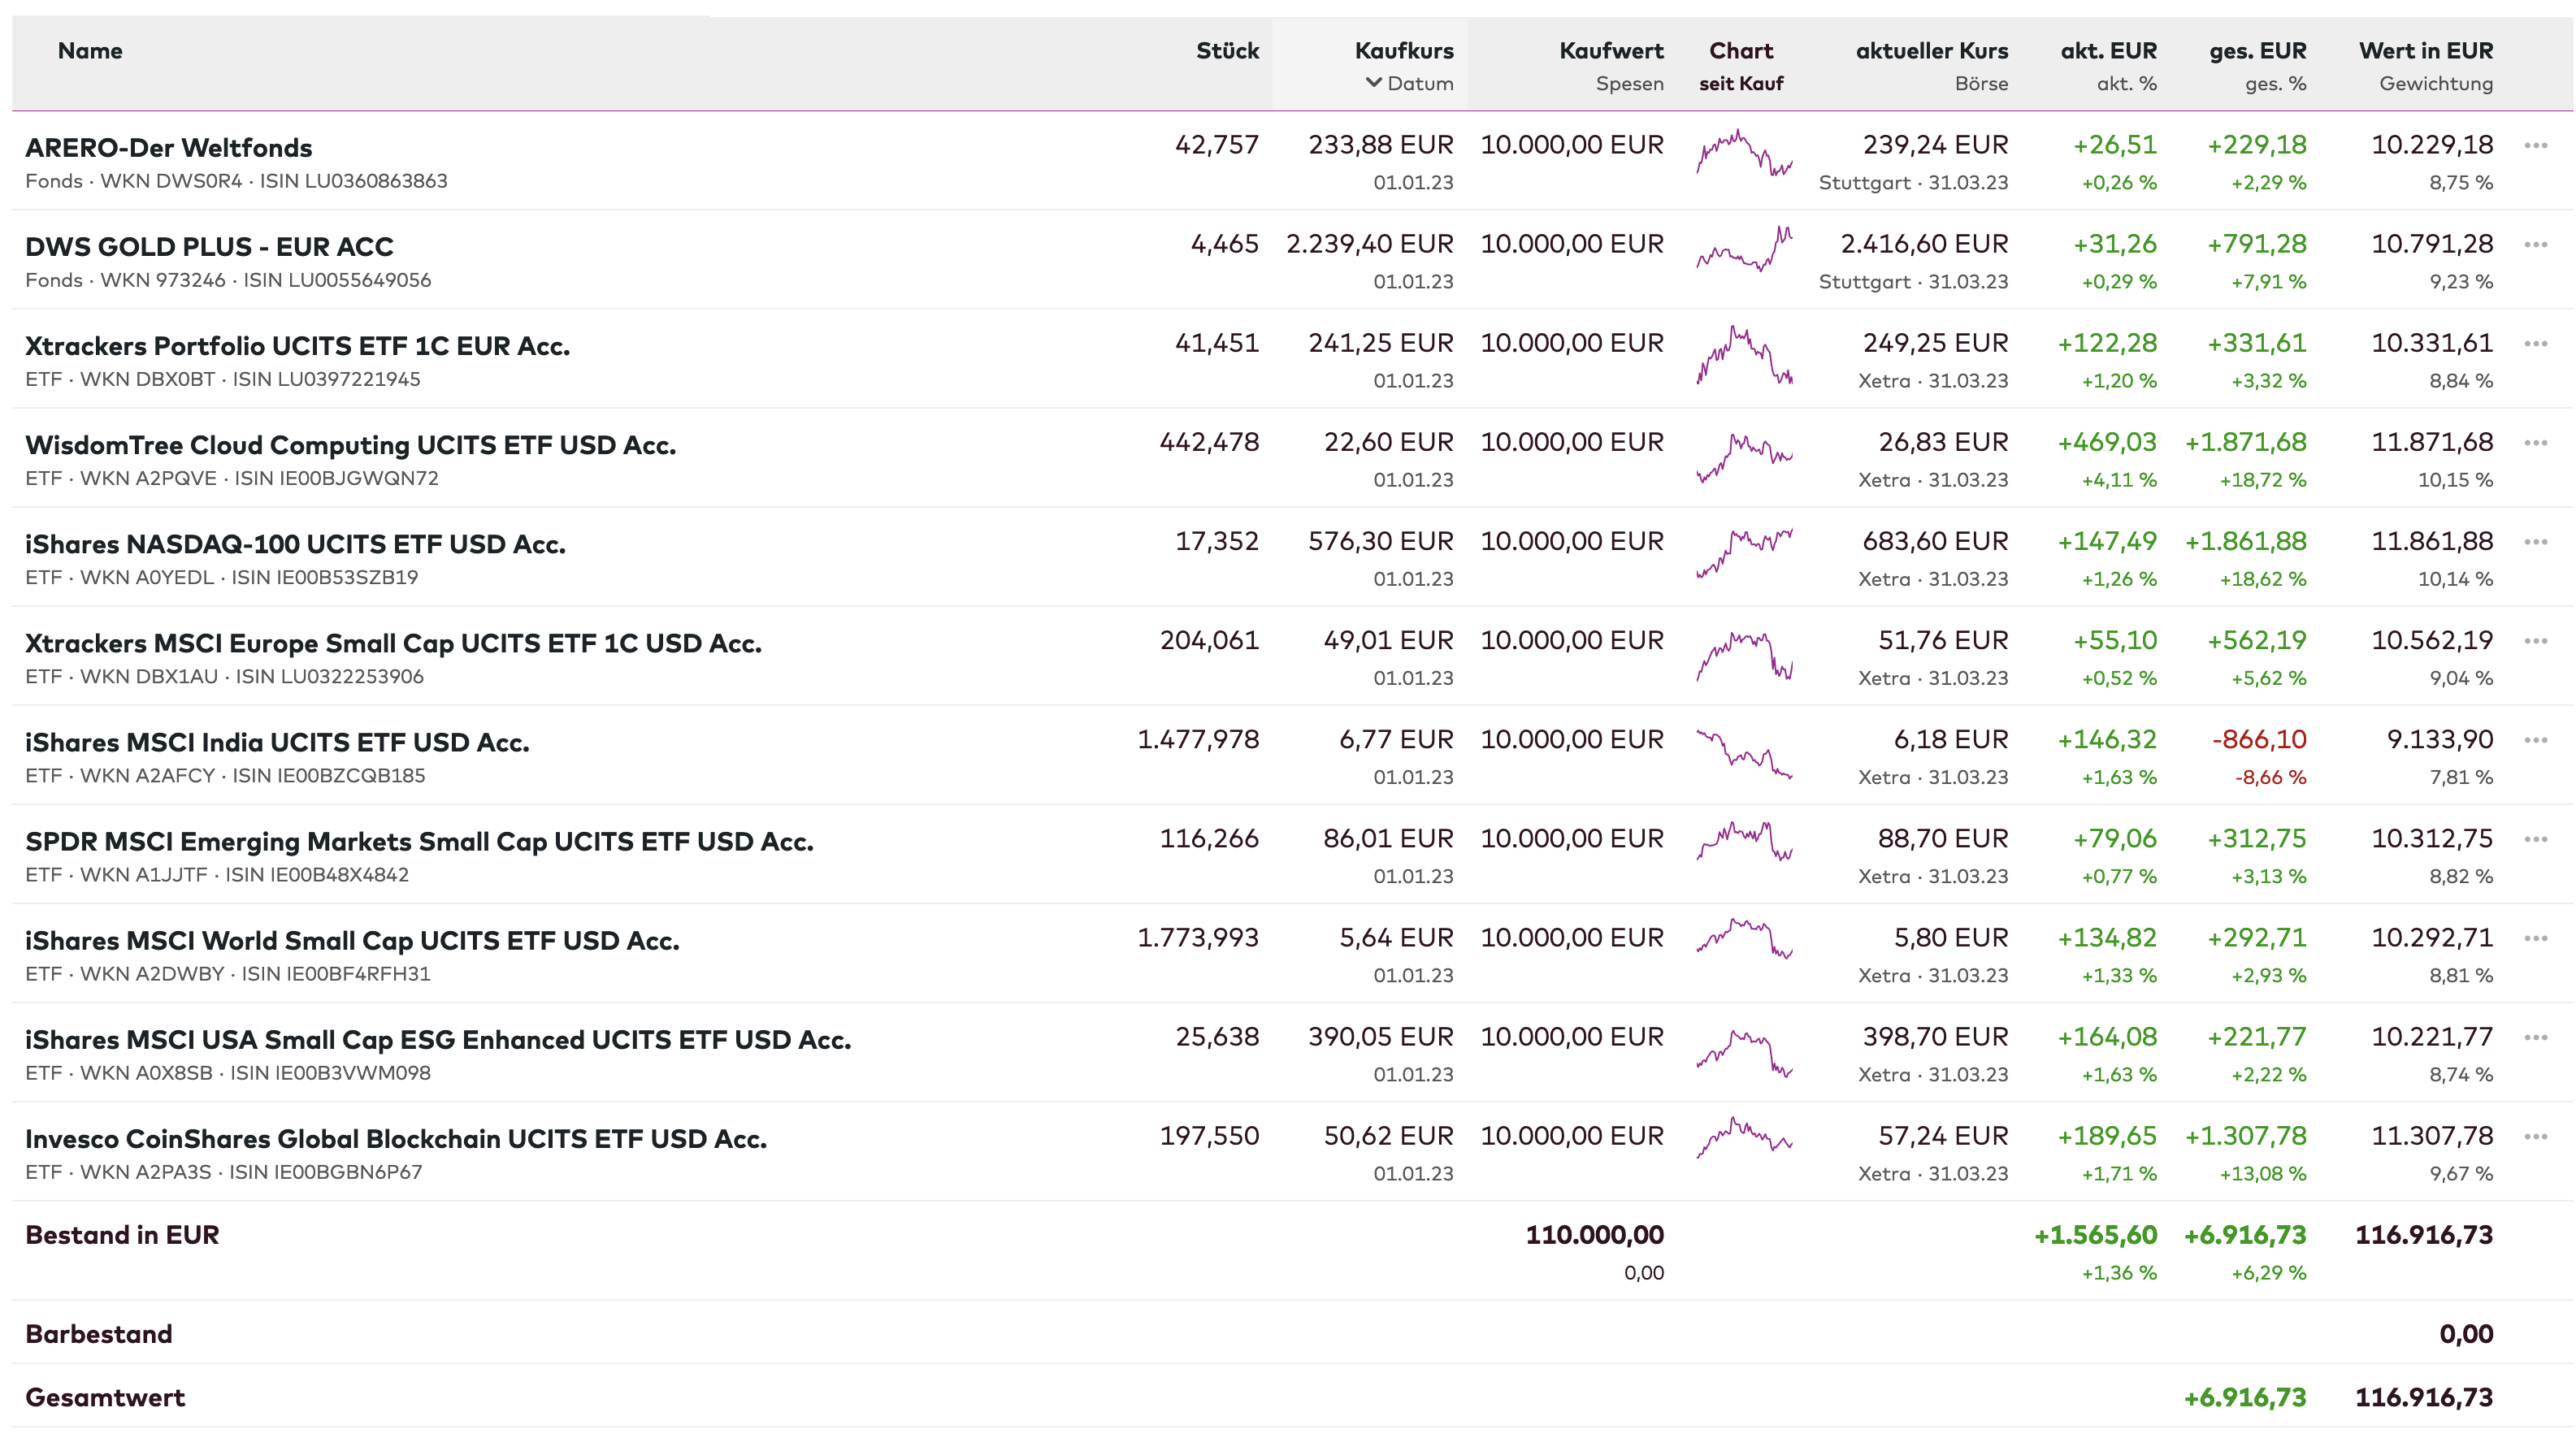Click ellipsis for SPDR Emerging Markets Small Cap
The height and width of the screenshot is (1451, 2576).
(x=2535, y=839)
